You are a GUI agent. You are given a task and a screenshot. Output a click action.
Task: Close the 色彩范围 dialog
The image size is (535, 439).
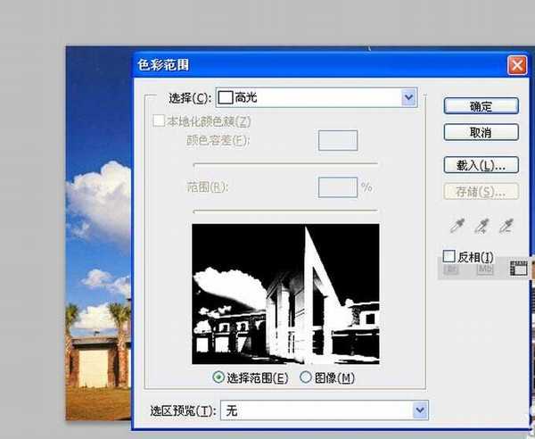[517, 65]
